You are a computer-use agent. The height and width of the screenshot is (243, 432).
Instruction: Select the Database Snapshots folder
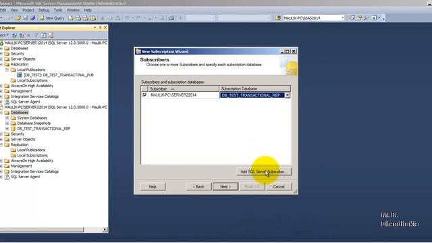34,123
